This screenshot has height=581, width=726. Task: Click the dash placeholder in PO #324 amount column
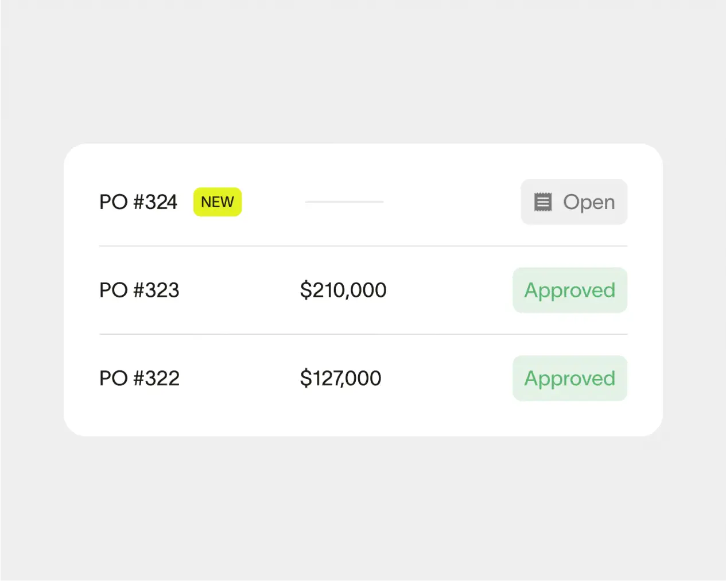344,202
